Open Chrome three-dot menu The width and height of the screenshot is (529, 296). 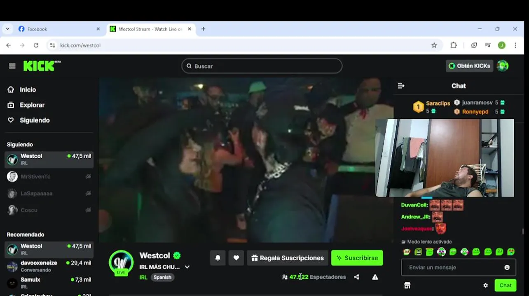click(515, 45)
